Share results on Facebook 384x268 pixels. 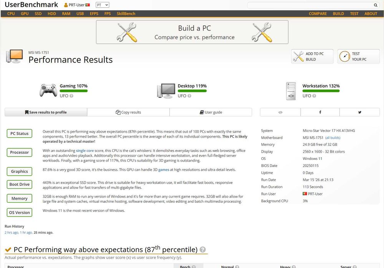(320, 112)
